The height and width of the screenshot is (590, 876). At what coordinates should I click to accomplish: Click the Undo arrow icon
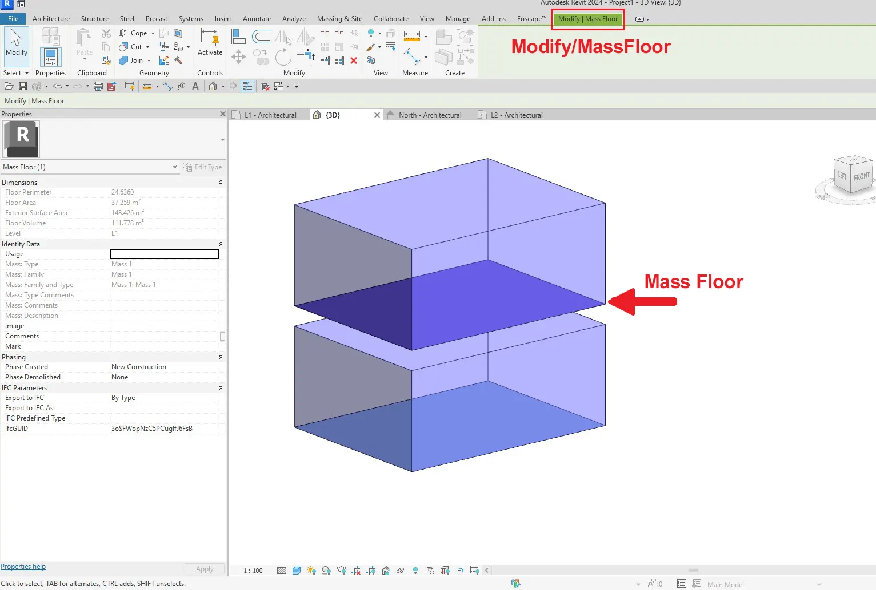[x=57, y=86]
